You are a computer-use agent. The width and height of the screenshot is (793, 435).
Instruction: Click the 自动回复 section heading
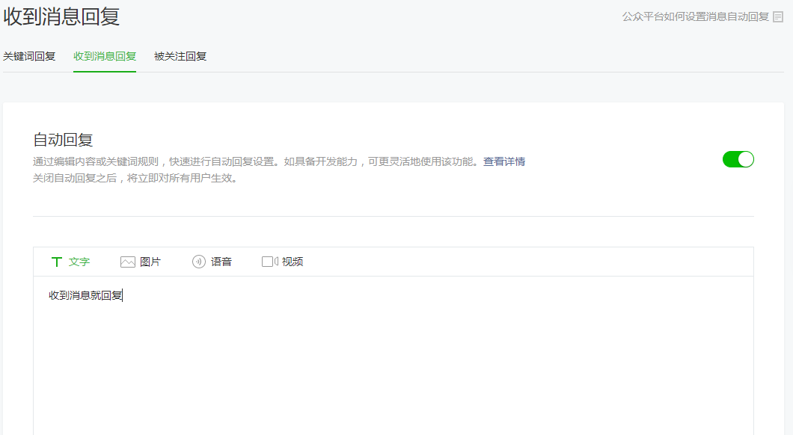(63, 140)
